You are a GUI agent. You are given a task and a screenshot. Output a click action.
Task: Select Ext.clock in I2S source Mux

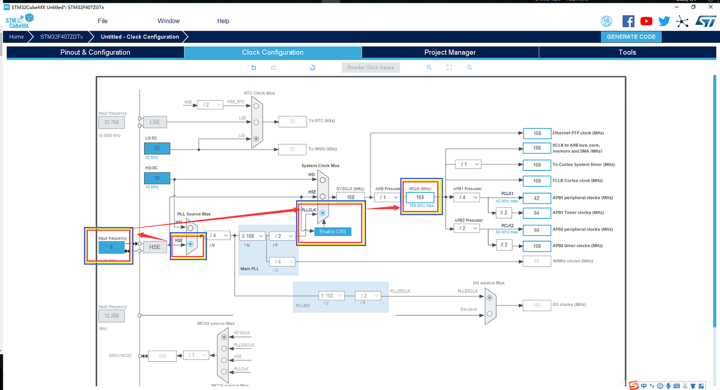click(x=489, y=314)
